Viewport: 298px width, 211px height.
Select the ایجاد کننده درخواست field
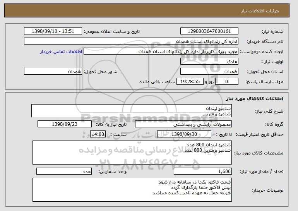[161, 51]
